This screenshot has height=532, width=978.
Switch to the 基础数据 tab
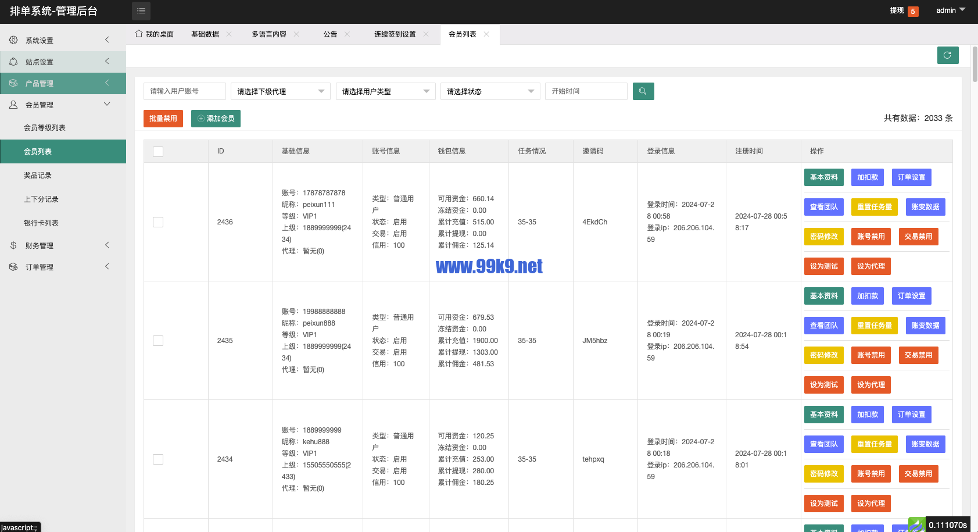pyautogui.click(x=205, y=34)
